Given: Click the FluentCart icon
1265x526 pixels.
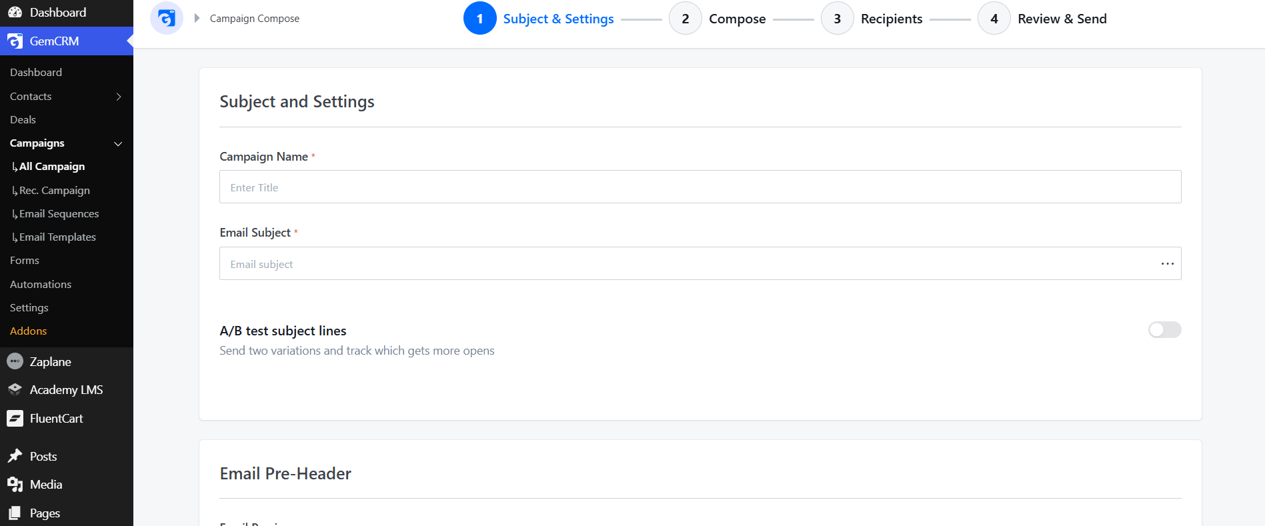Looking at the screenshot, I should point(15,418).
